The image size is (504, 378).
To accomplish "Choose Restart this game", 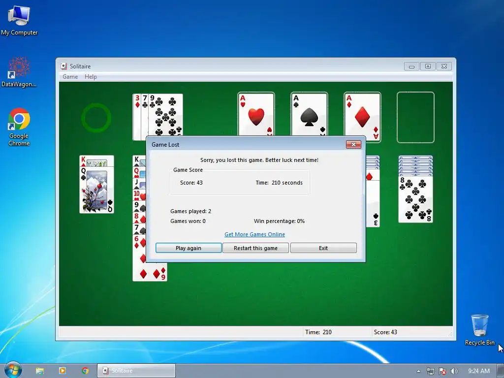I will tap(255, 248).
